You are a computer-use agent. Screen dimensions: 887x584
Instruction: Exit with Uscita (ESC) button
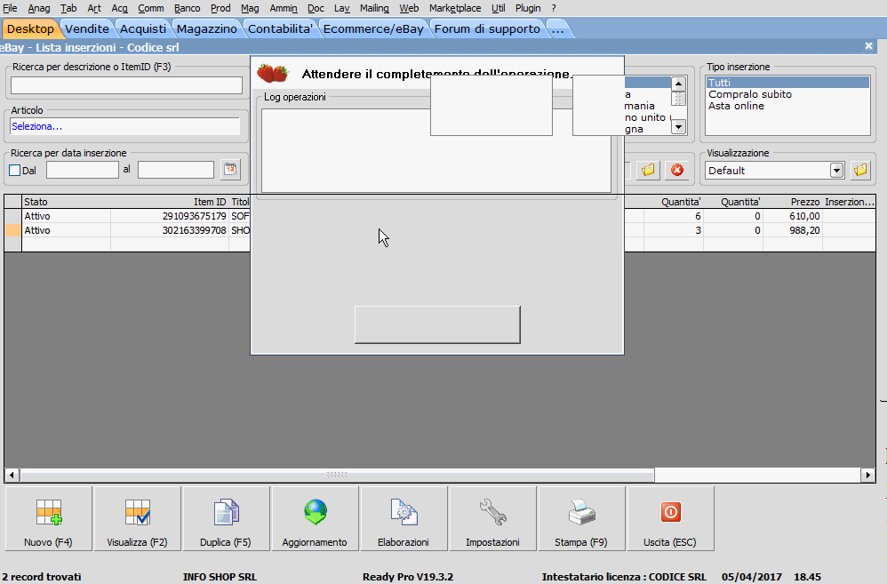(670, 518)
